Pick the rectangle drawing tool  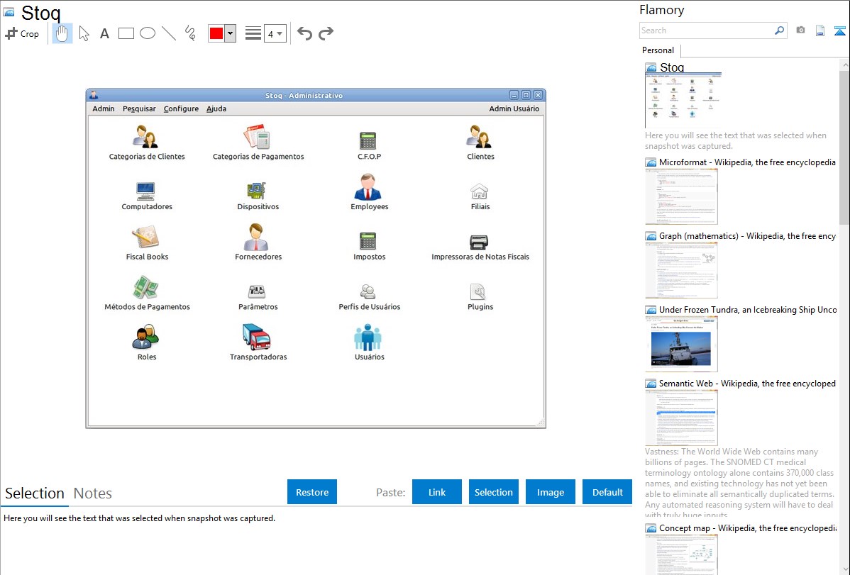pos(126,33)
